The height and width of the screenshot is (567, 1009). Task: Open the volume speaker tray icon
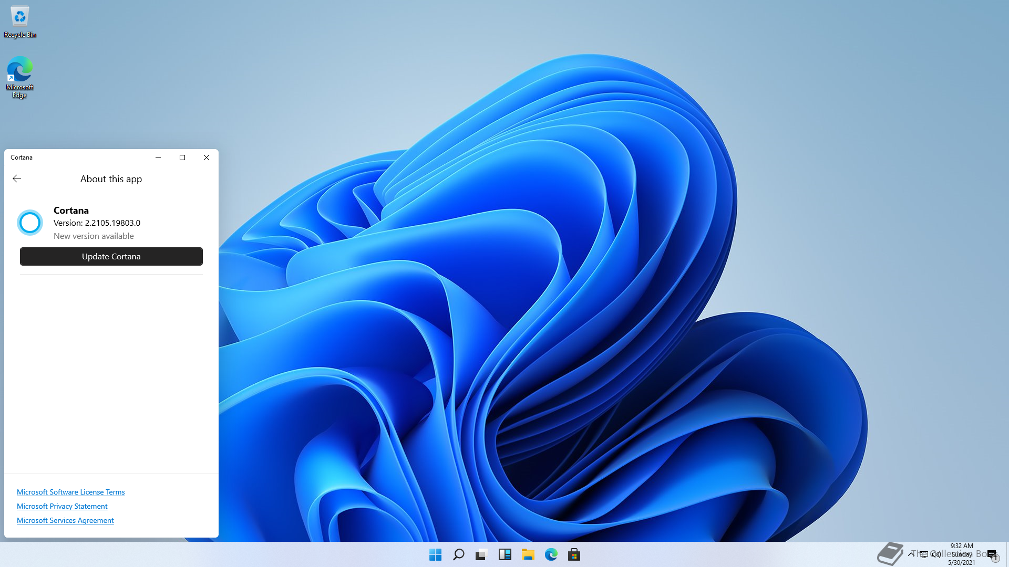pyautogui.click(x=936, y=554)
